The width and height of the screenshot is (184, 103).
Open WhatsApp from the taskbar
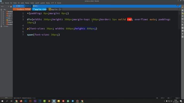68,101
